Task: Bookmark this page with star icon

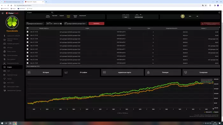Action: (x=206, y=5)
